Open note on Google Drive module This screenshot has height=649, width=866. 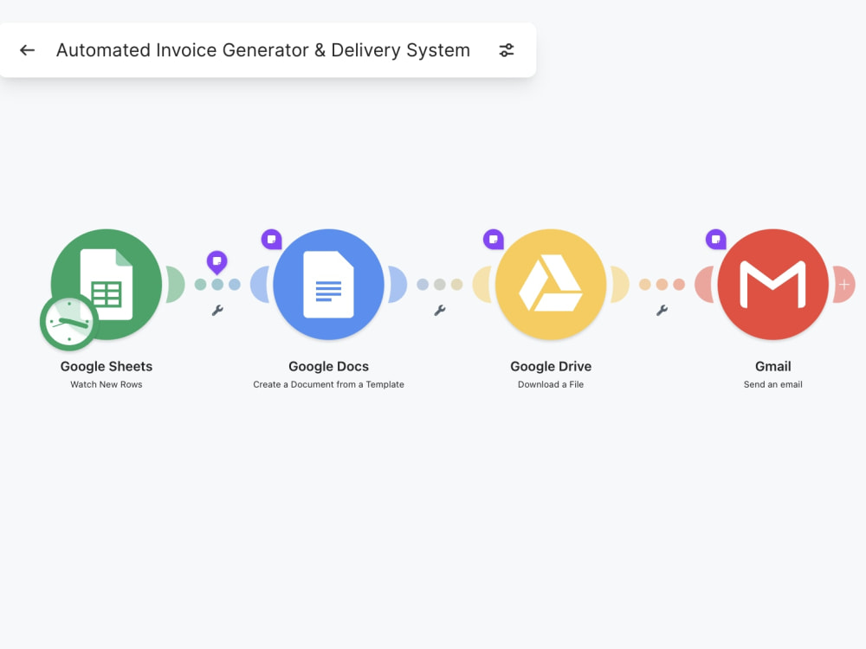[494, 240]
